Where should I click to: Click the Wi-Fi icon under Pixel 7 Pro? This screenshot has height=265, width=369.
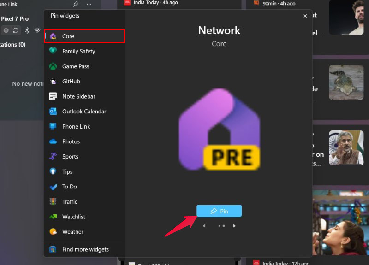coord(37,30)
